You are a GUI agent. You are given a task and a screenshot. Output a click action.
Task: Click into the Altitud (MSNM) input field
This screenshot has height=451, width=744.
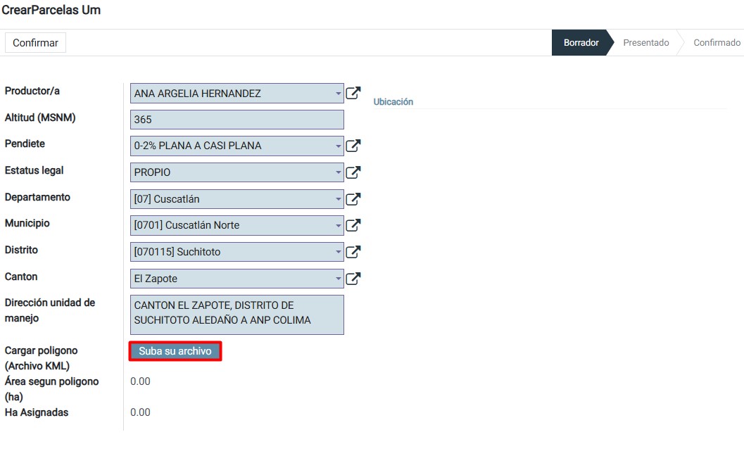[237, 120]
